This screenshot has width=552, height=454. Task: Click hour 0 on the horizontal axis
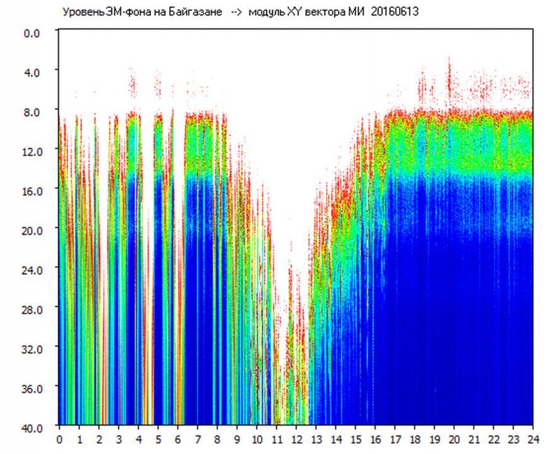pyautogui.click(x=59, y=439)
